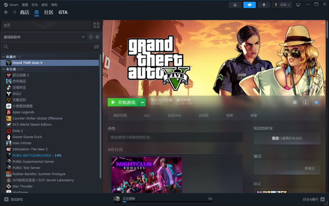Open the 商店 tab
The height and width of the screenshot is (206, 329).
click(x=25, y=13)
